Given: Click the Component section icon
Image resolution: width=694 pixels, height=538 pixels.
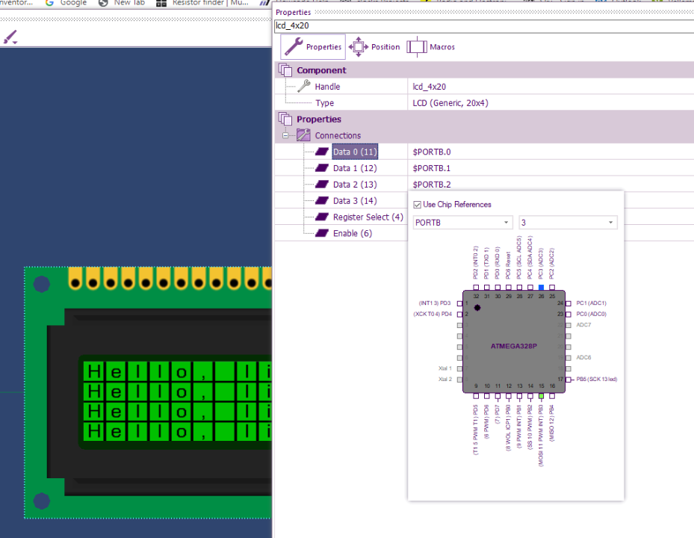Looking at the screenshot, I should (285, 69).
